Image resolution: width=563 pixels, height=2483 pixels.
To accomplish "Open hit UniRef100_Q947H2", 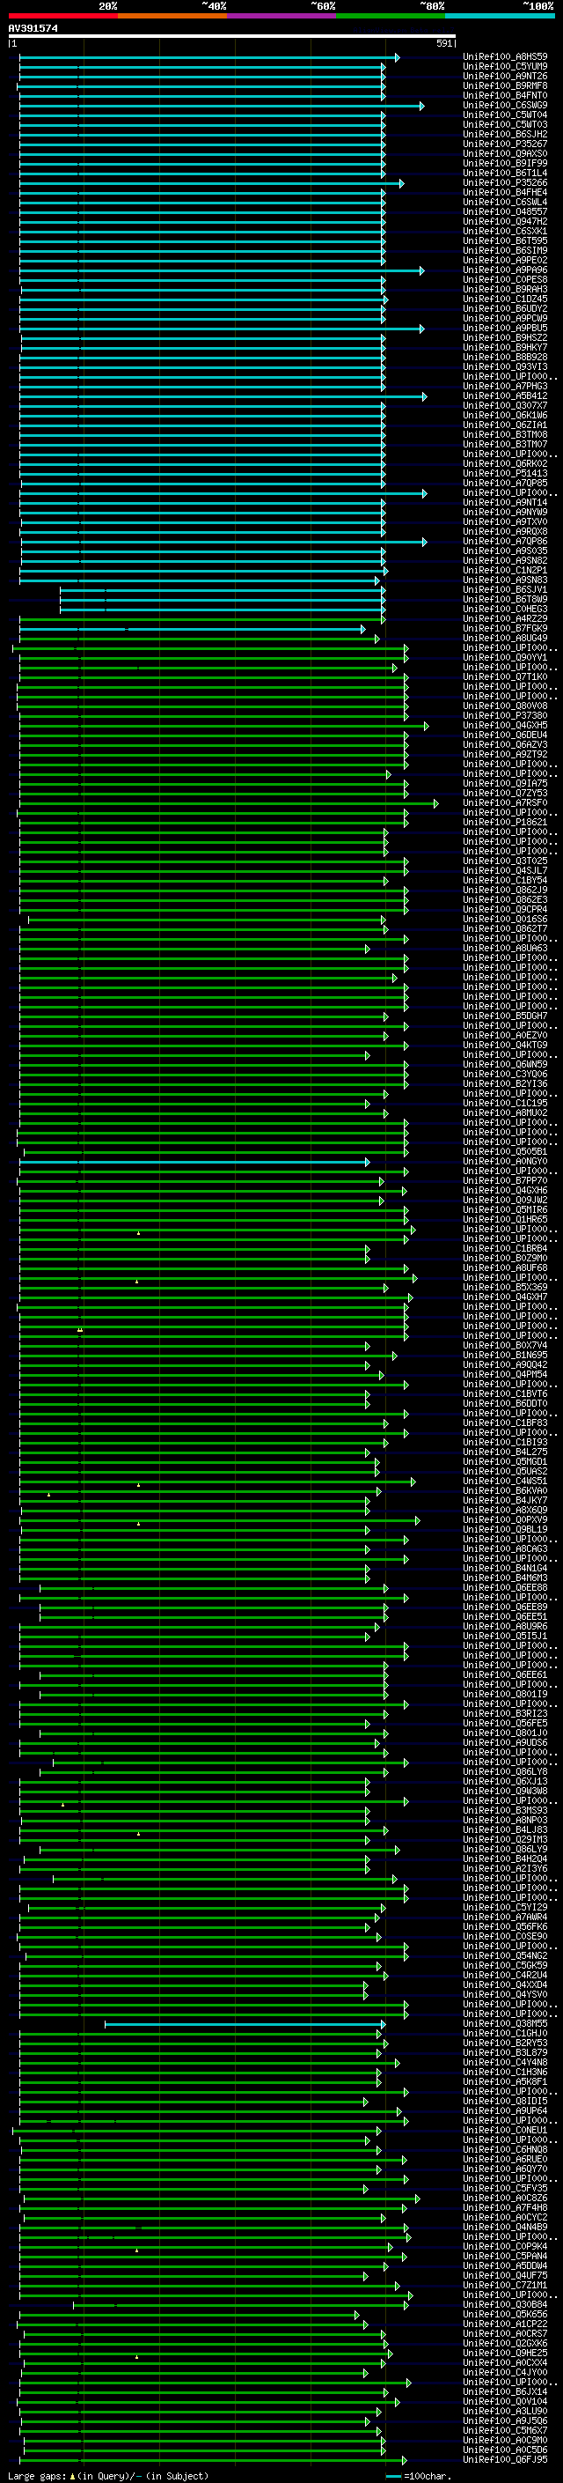I will [505, 221].
